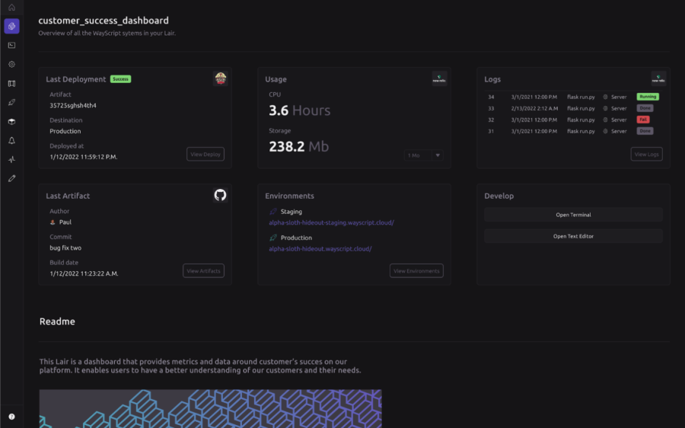685x428 pixels.
Task: Click build date 1/12/2022 11:23:22 A.M.
Action: click(84, 273)
